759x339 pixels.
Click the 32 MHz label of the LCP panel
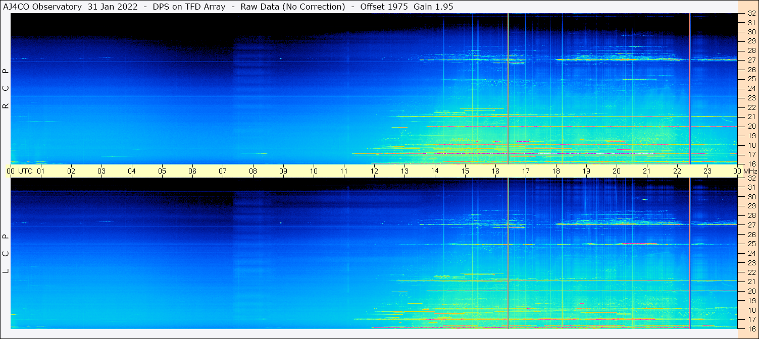click(x=751, y=178)
